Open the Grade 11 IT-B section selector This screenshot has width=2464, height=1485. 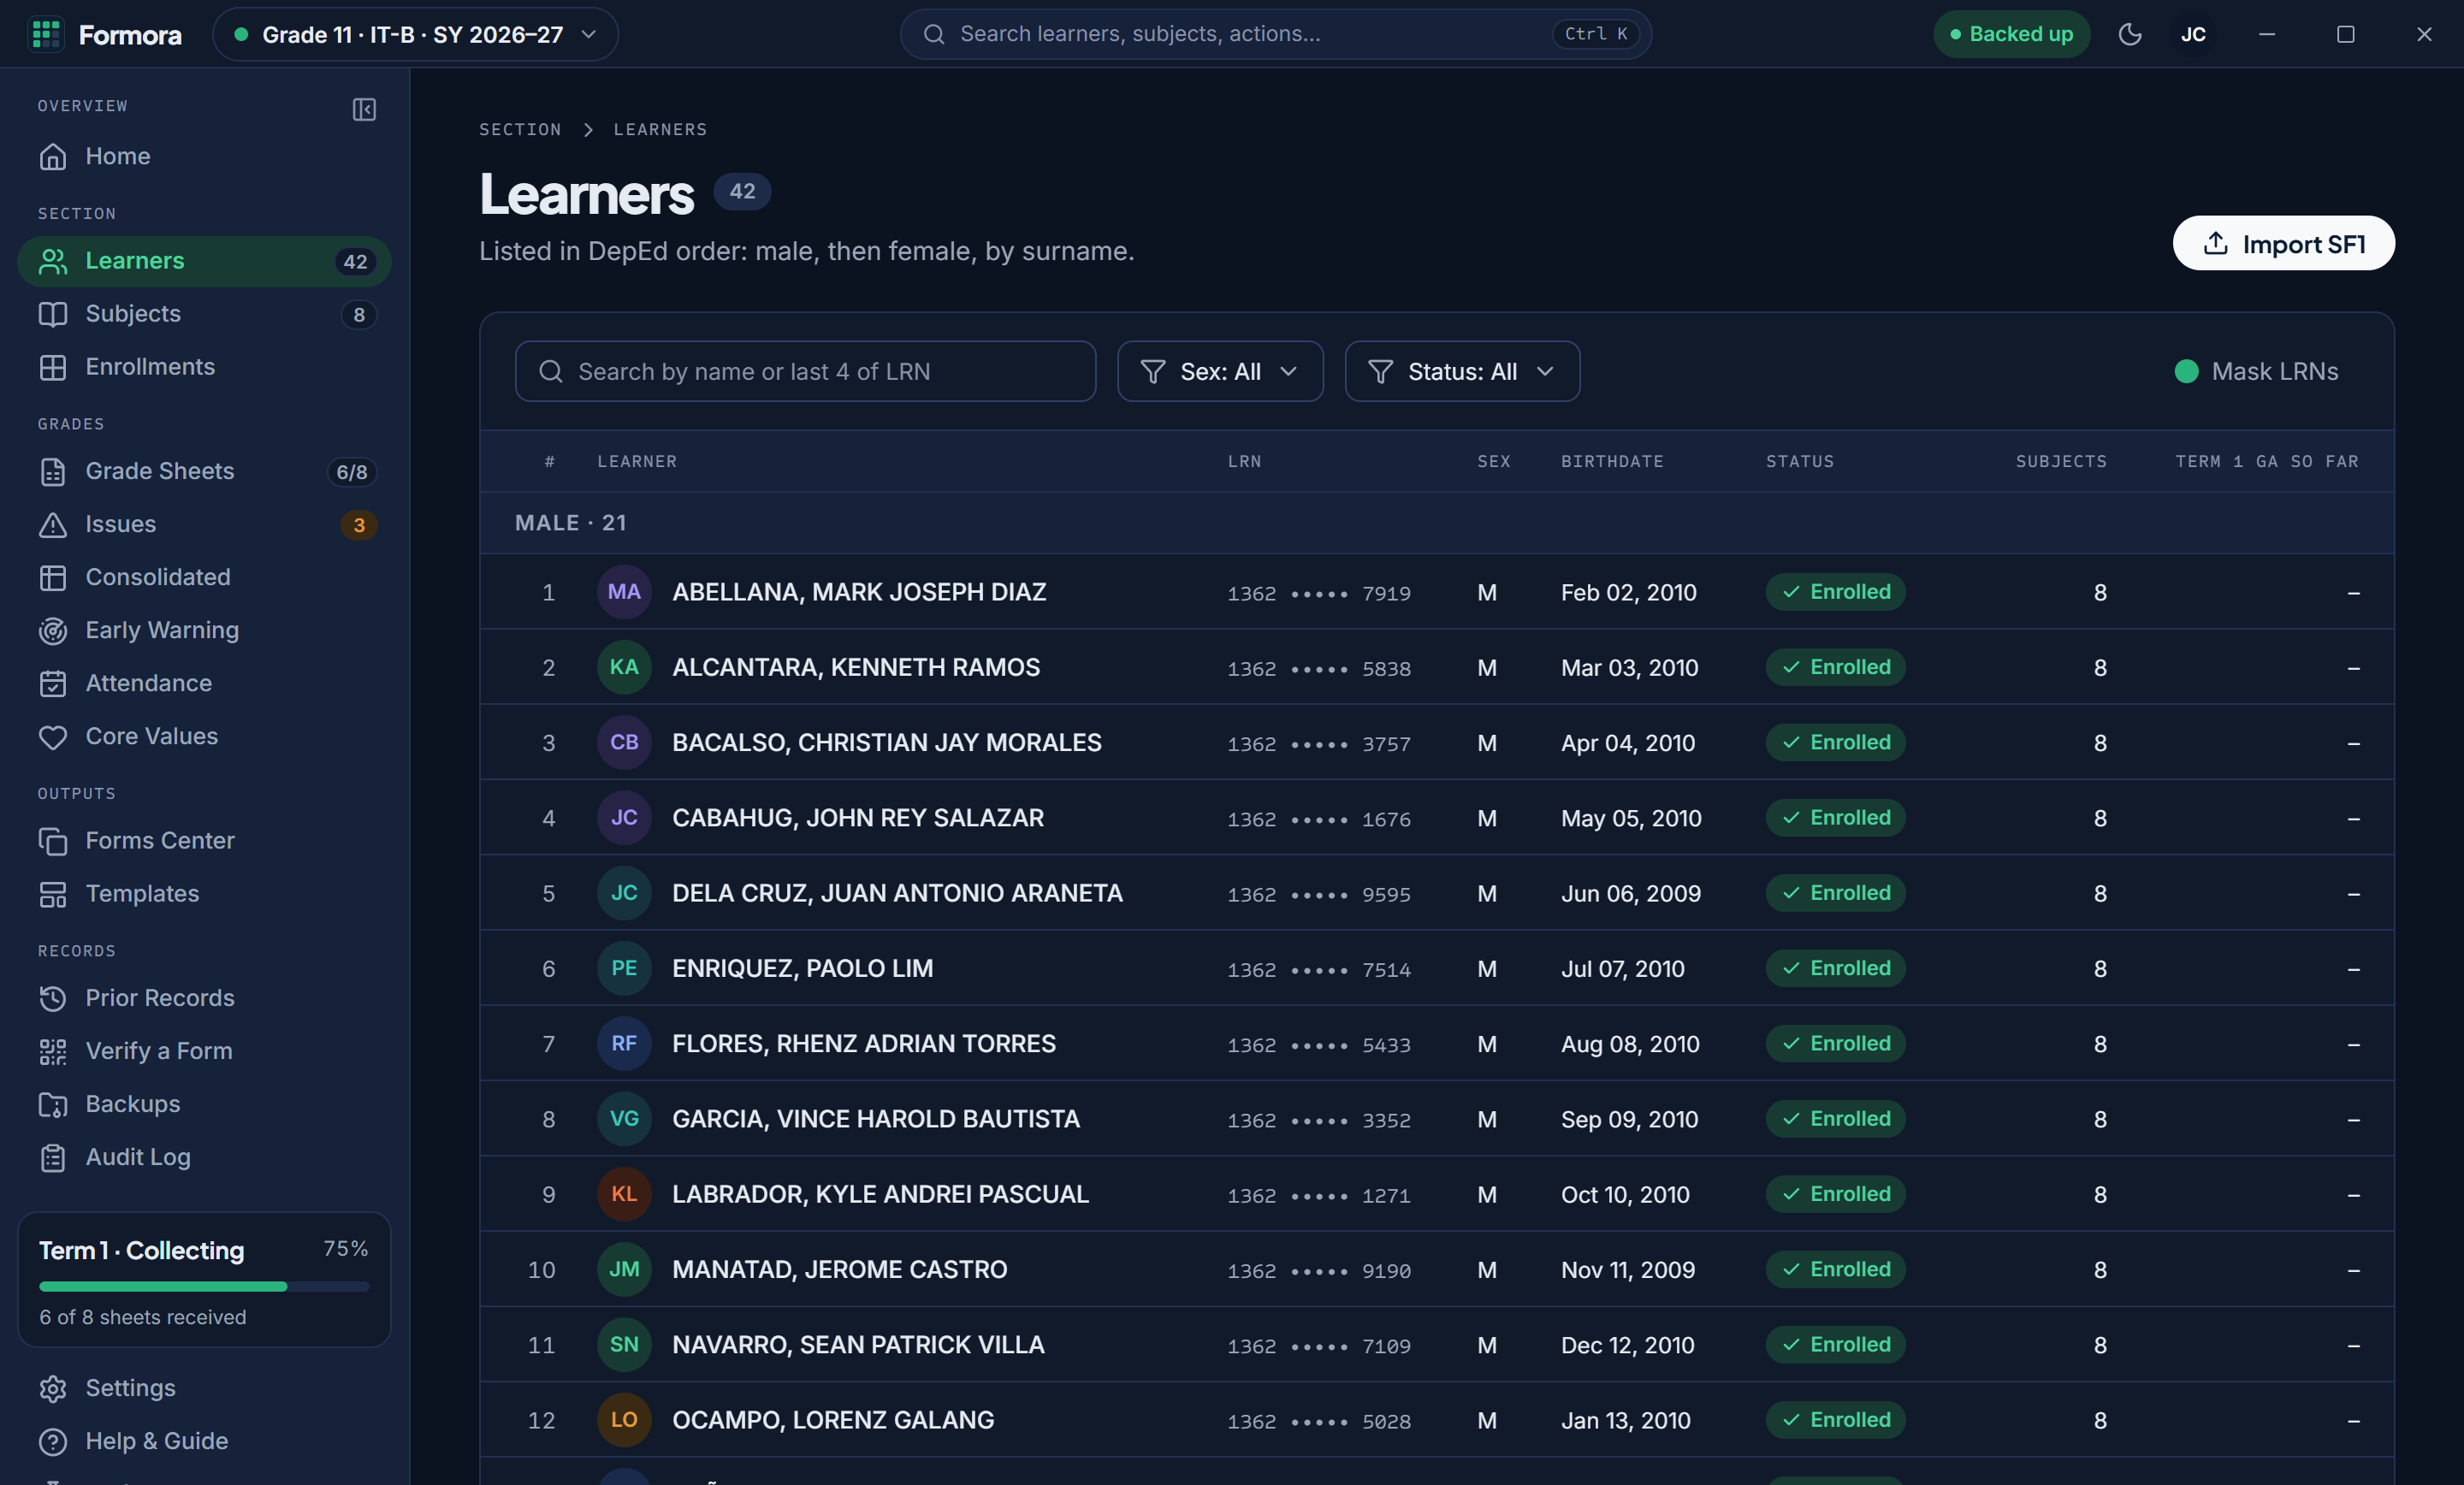click(415, 34)
